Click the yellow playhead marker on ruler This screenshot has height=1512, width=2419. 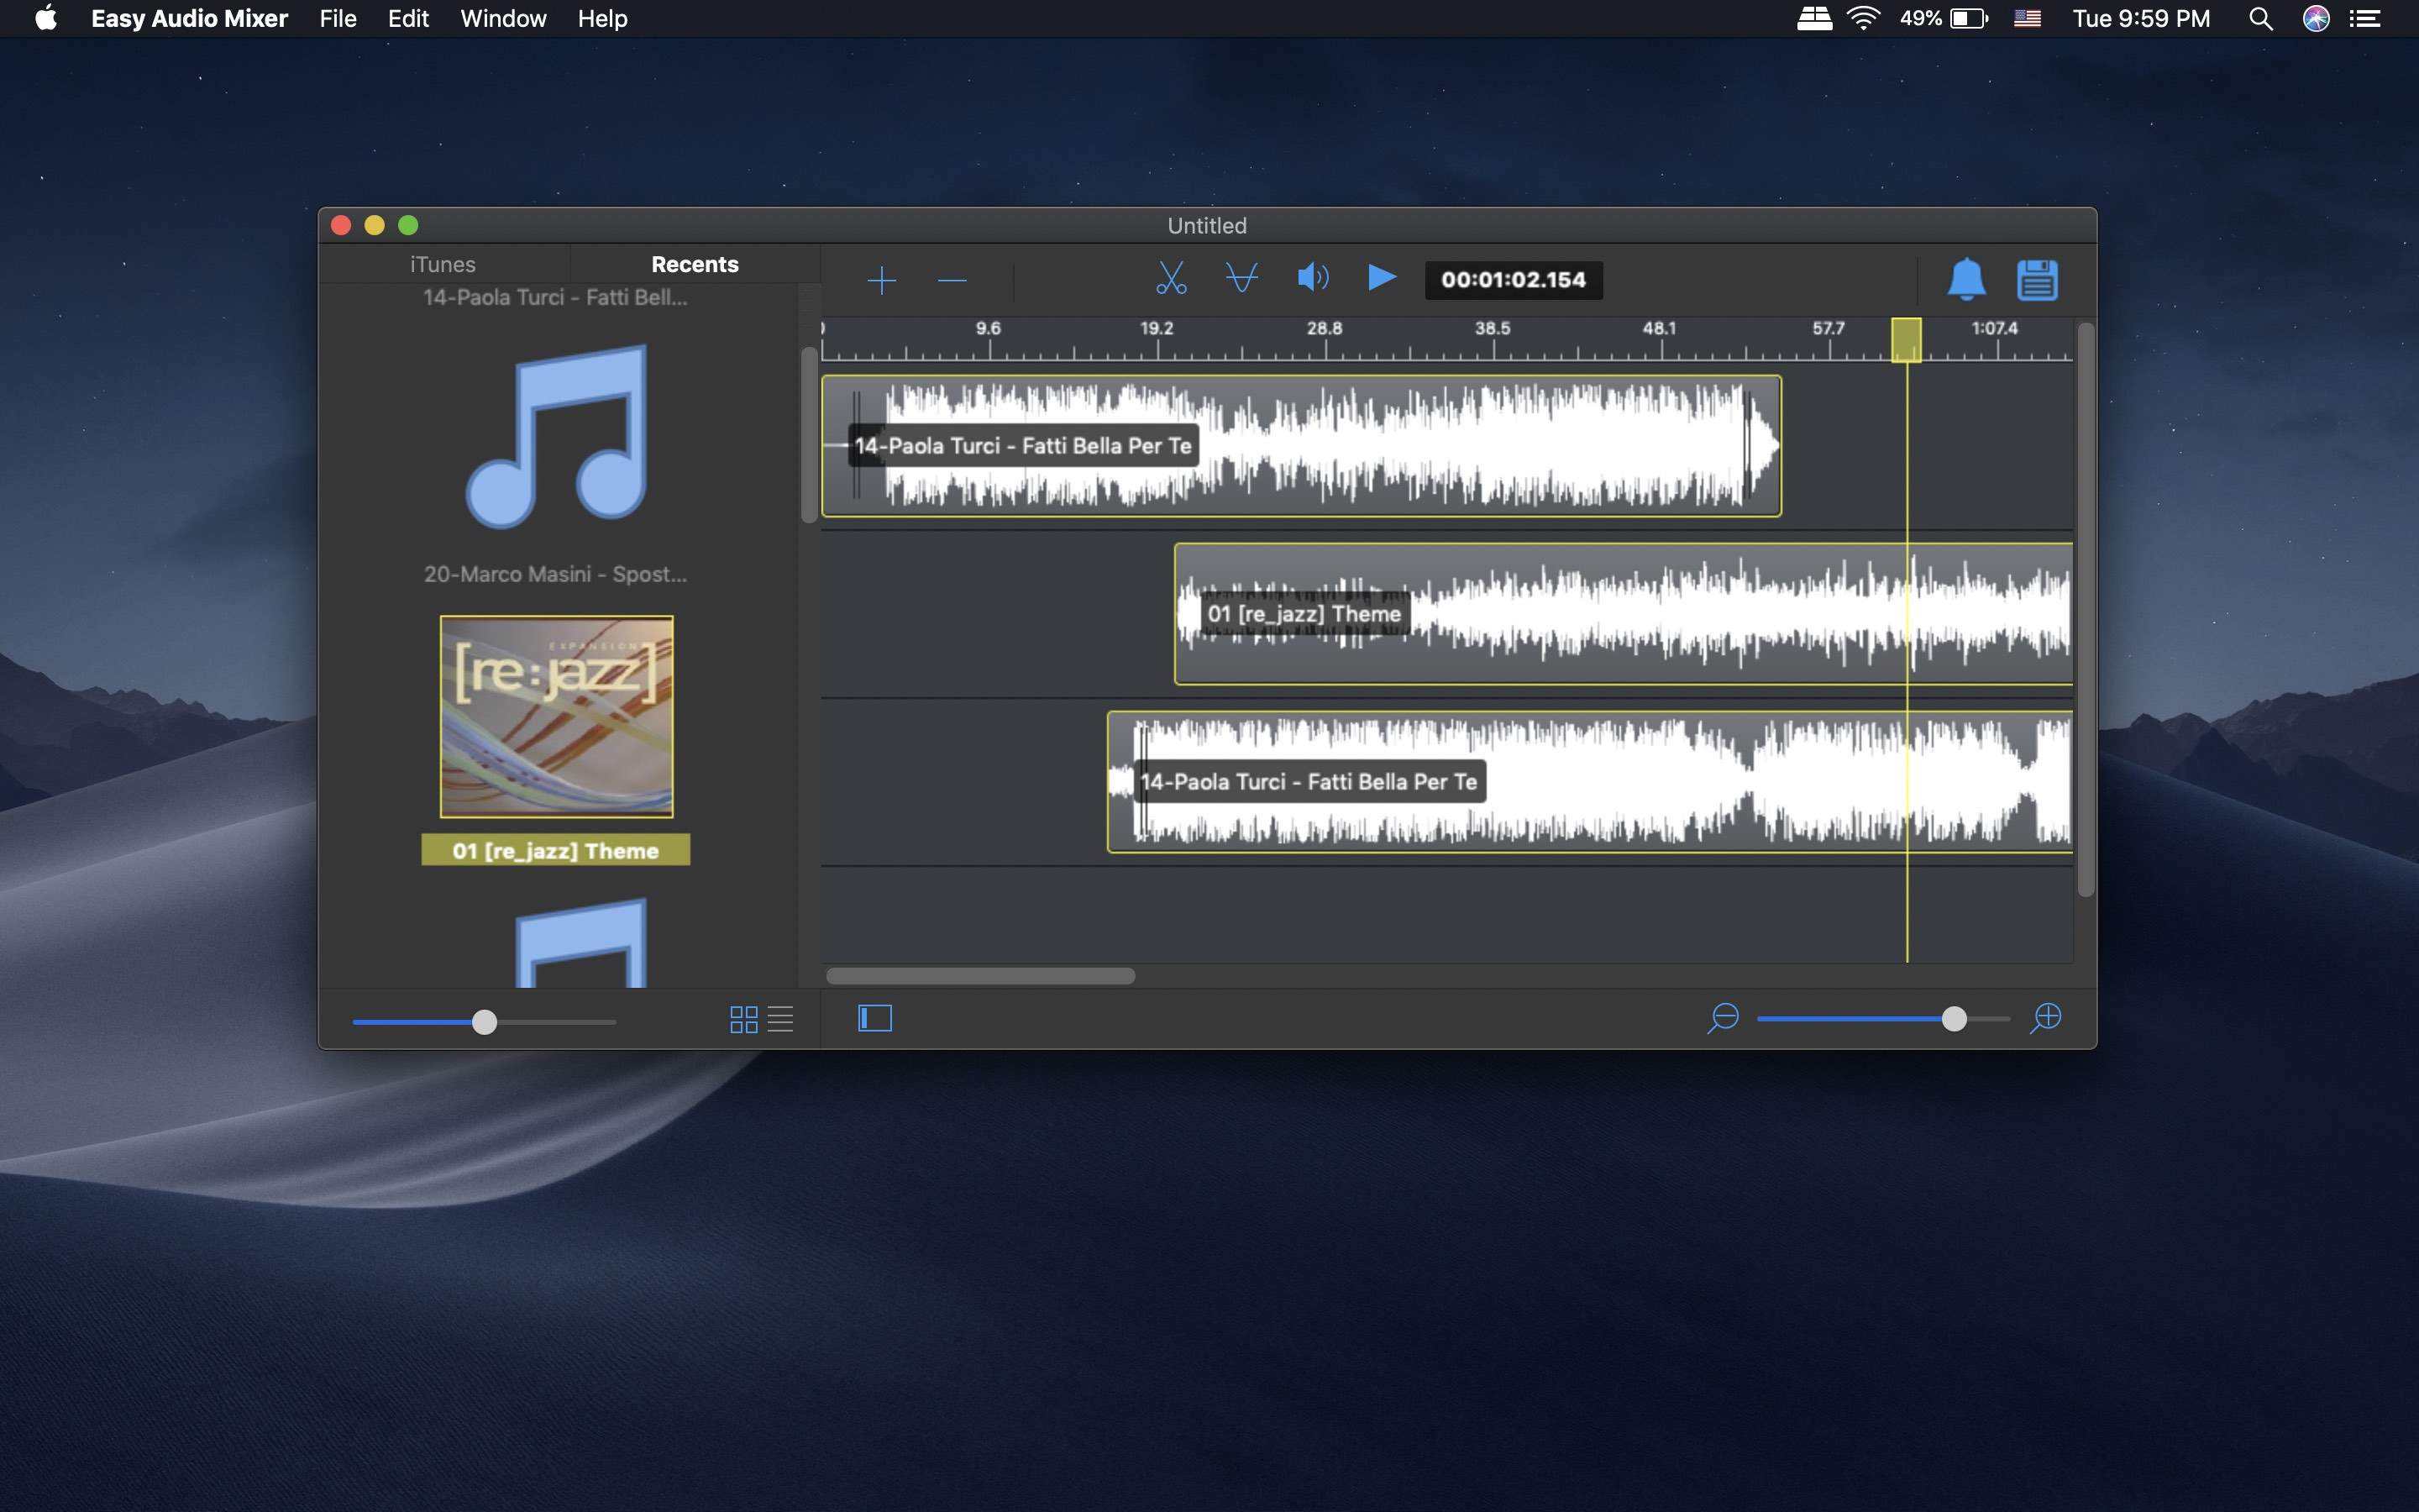1905,340
